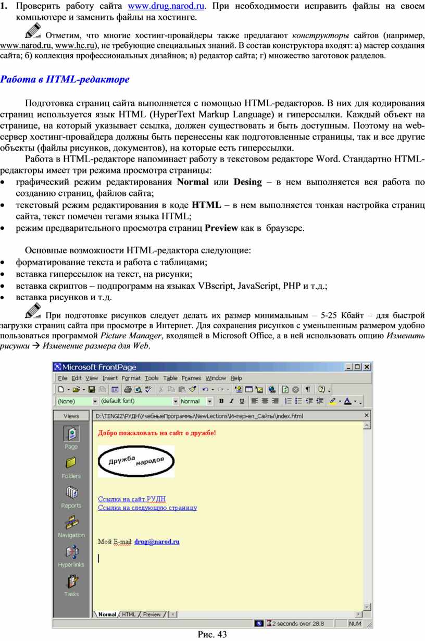Open the Frames menu
This screenshot has height=641, width=425.
tap(191, 378)
